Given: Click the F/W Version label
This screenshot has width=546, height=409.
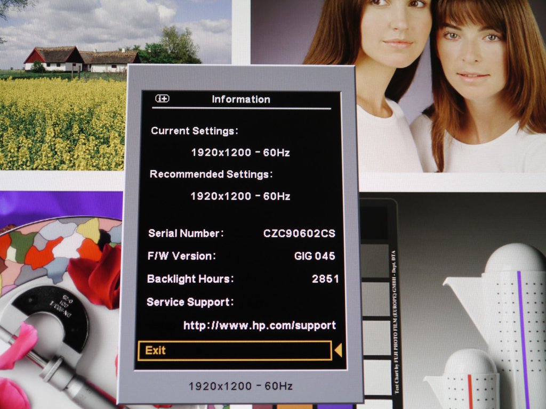Looking at the screenshot, I should [181, 256].
